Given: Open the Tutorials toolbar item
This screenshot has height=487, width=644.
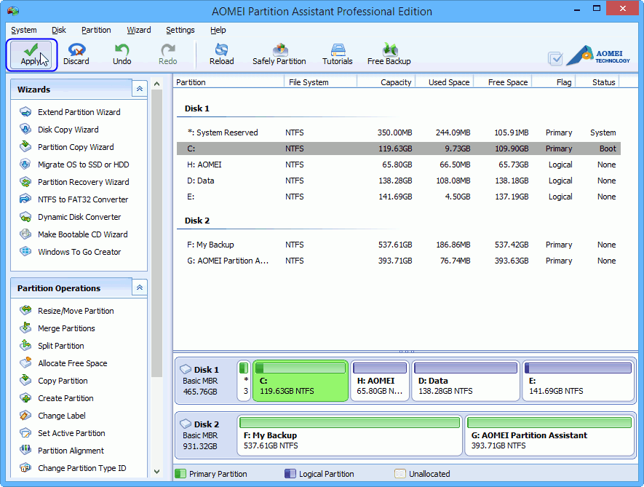Looking at the screenshot, I should [x=337, y=55].
